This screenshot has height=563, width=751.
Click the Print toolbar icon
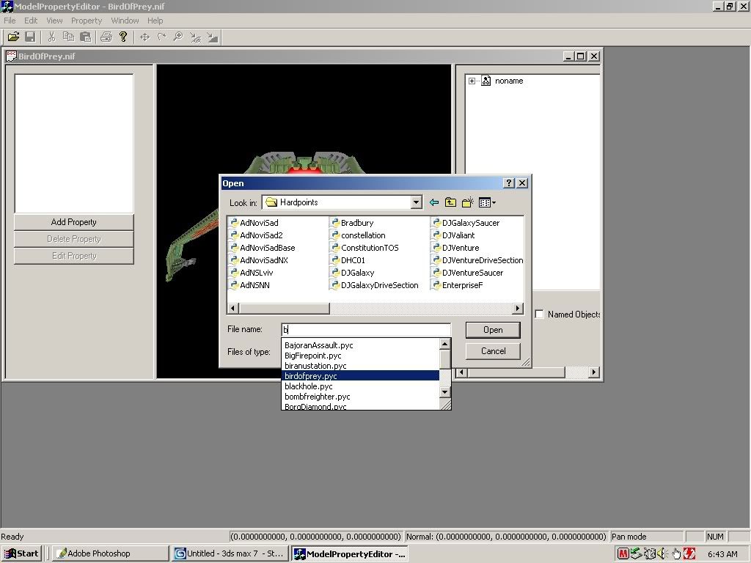coord(106,37)
